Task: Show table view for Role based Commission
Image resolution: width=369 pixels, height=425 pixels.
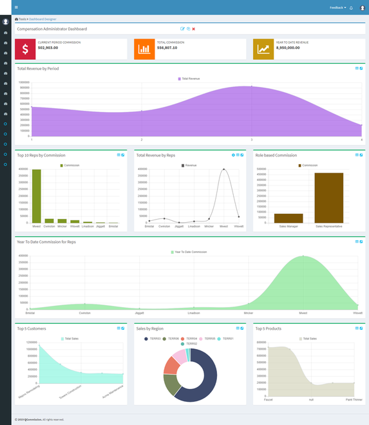Action: [357, 155]
